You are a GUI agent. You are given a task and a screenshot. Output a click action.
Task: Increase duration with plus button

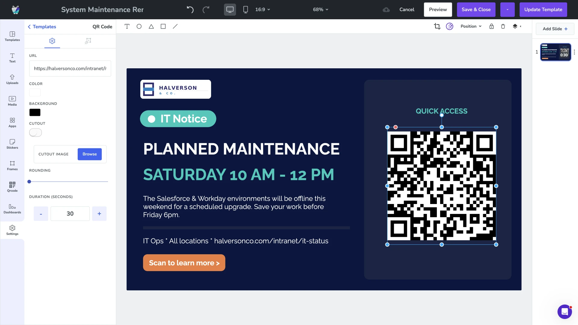(x=99, y=214)
